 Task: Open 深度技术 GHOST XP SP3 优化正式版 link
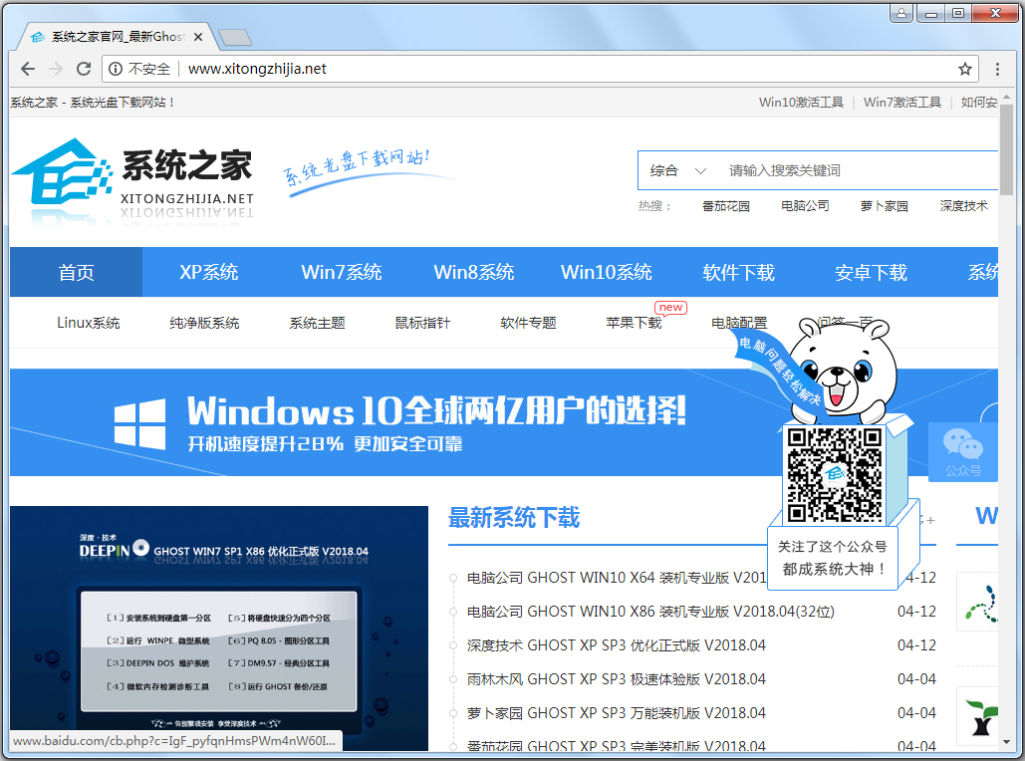pos(616,645)
